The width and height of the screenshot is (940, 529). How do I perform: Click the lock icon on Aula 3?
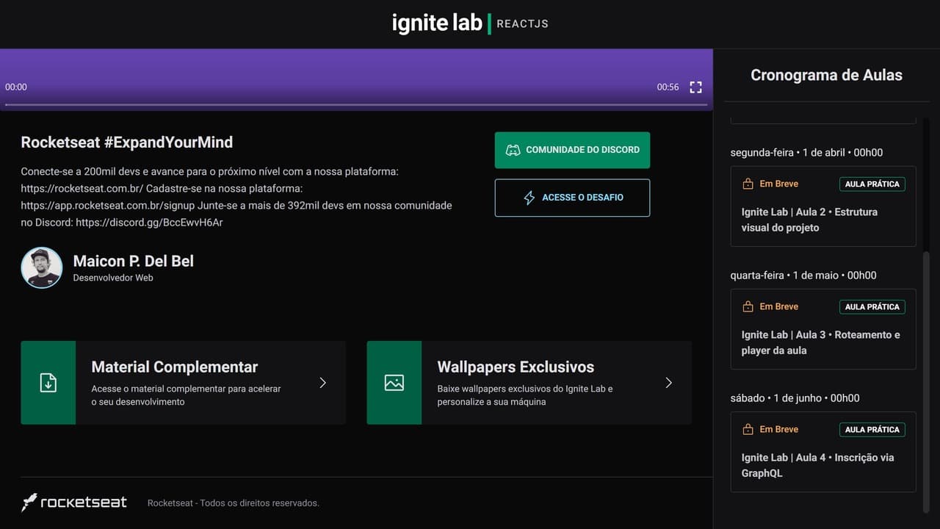coord(748,307)
